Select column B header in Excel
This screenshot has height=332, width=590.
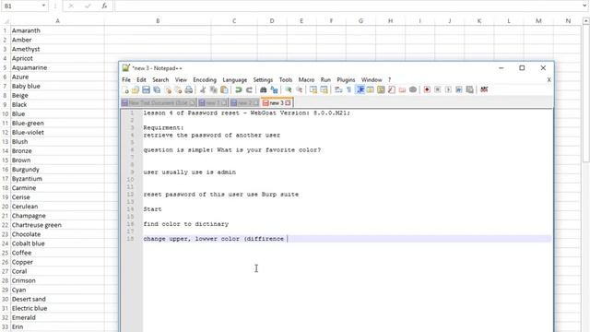coord(158,21)
